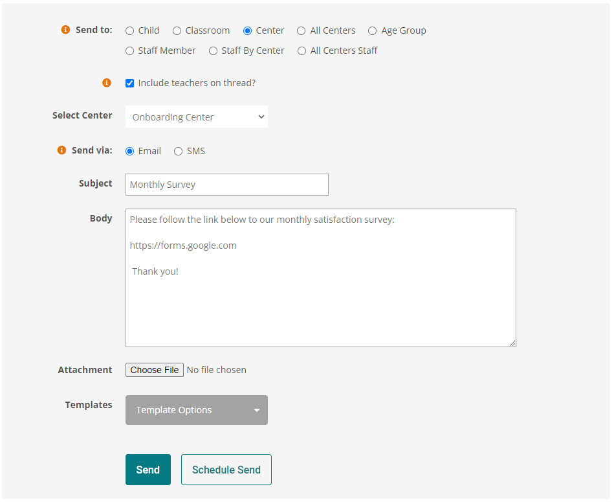This screenshot has height=502, width=614.
Task: Expand the Template Options dropdown
Action: coord(197,410)
